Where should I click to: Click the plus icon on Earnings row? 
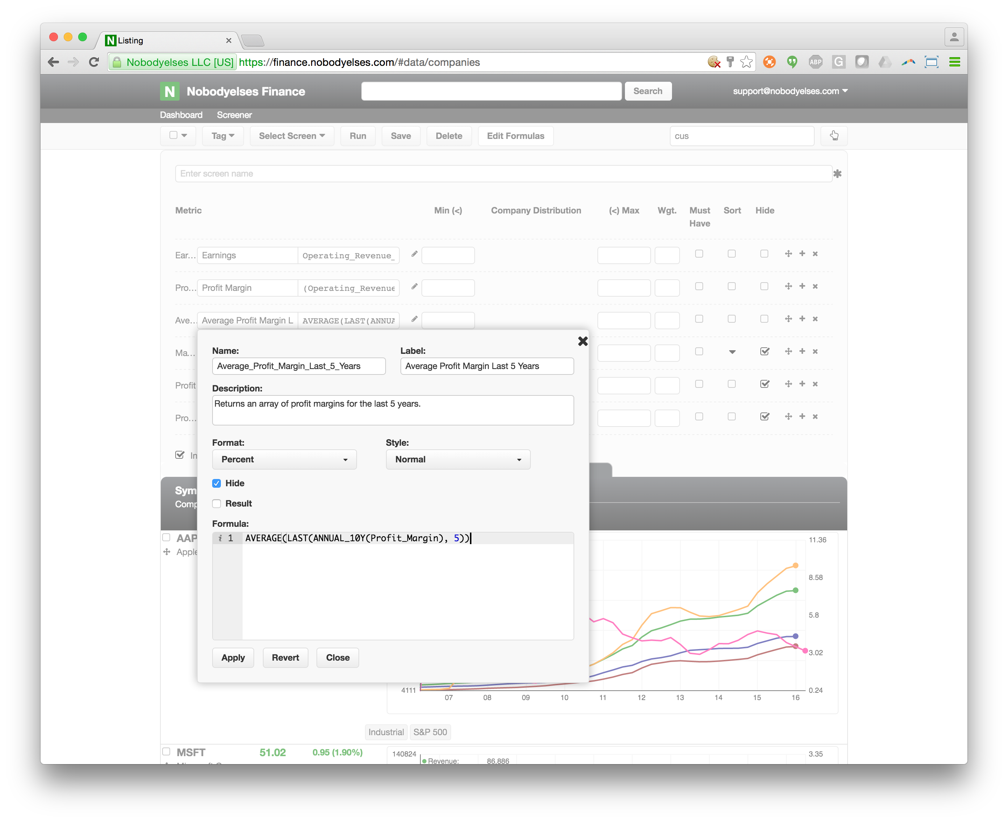pos(802,254)
